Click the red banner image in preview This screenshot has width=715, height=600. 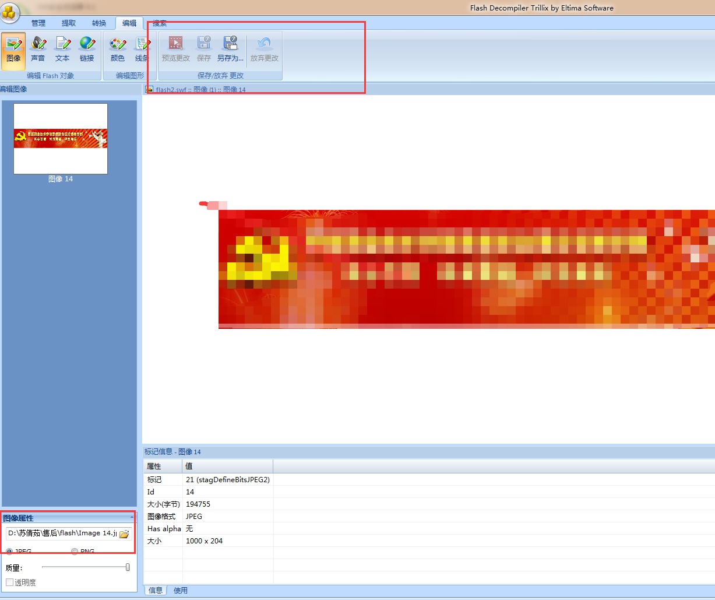pos(466,269)
